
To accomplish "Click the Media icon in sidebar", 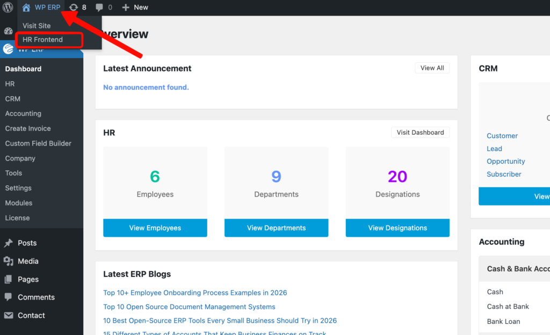I will [9, 261].
